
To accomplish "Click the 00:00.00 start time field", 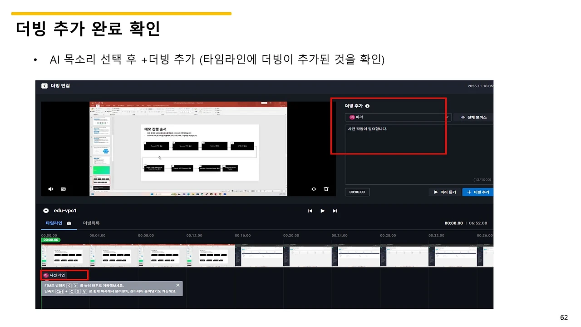I will pyautogui.click(x=357, y=192).
